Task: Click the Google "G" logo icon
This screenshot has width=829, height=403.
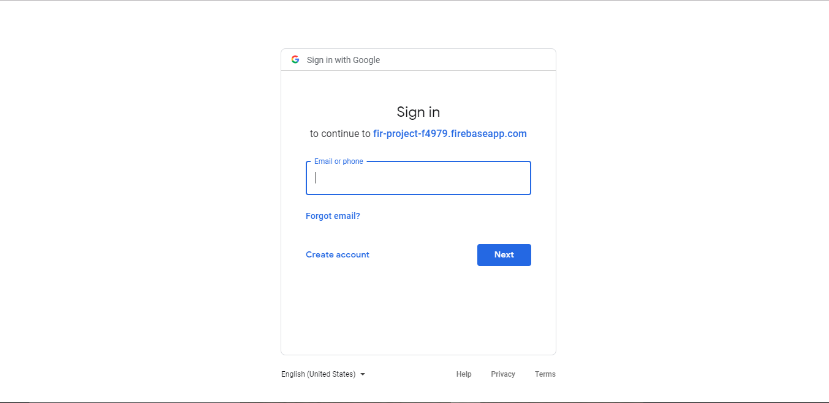Action: [x=295, y=59]
